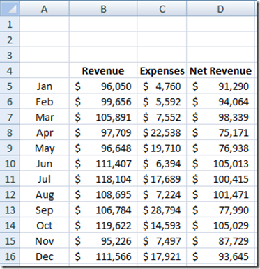Click the Select All corner triangle
Screen dimensions: 260x269
tap(10, 9)
